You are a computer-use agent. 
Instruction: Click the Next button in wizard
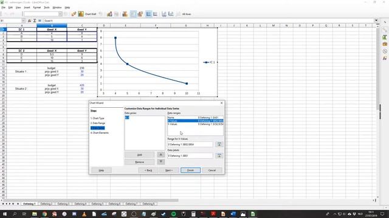coord(169,170)
